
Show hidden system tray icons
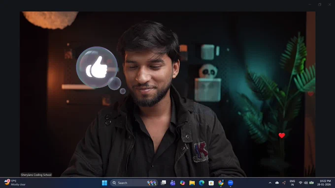pos(270,183)
